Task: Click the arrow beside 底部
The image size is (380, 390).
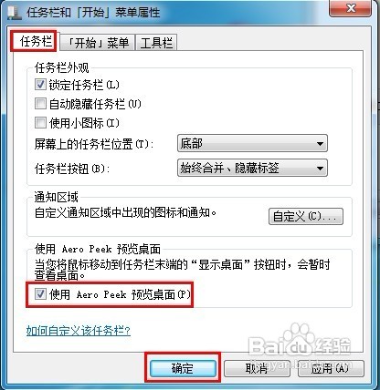Action: click(x=320, y=143)
